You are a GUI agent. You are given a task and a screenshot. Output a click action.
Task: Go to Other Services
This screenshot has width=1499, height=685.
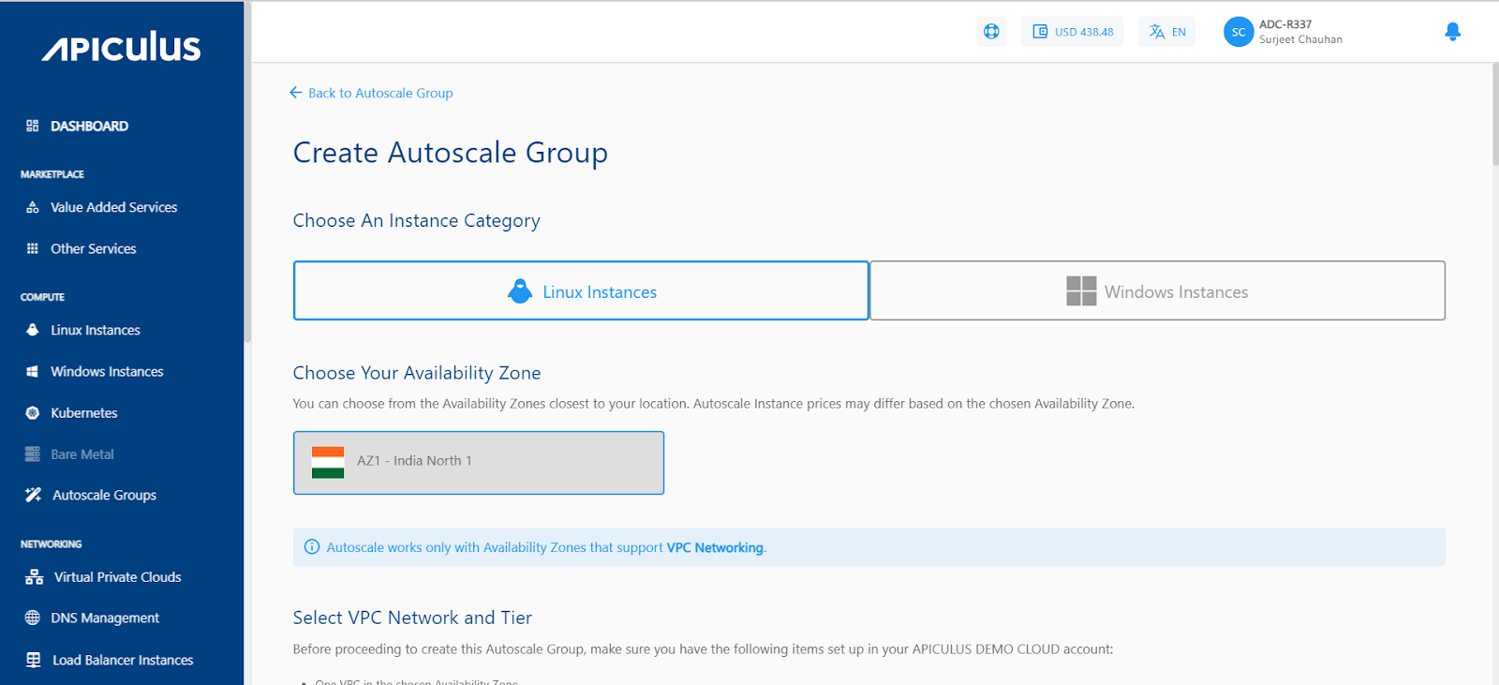click(94, 248)
